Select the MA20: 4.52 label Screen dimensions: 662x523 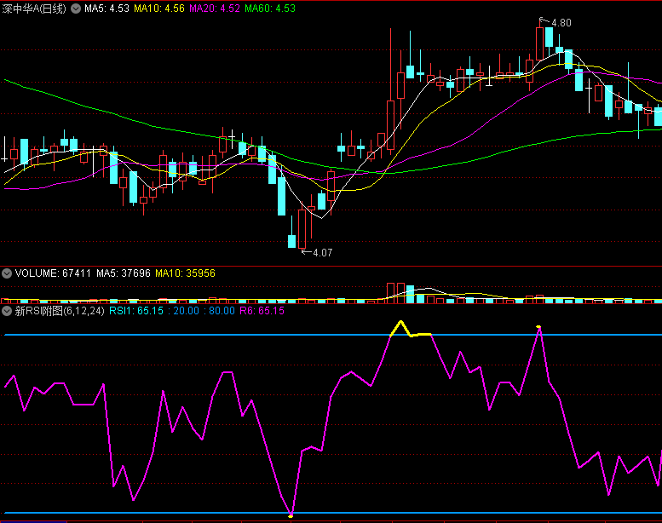215,9
